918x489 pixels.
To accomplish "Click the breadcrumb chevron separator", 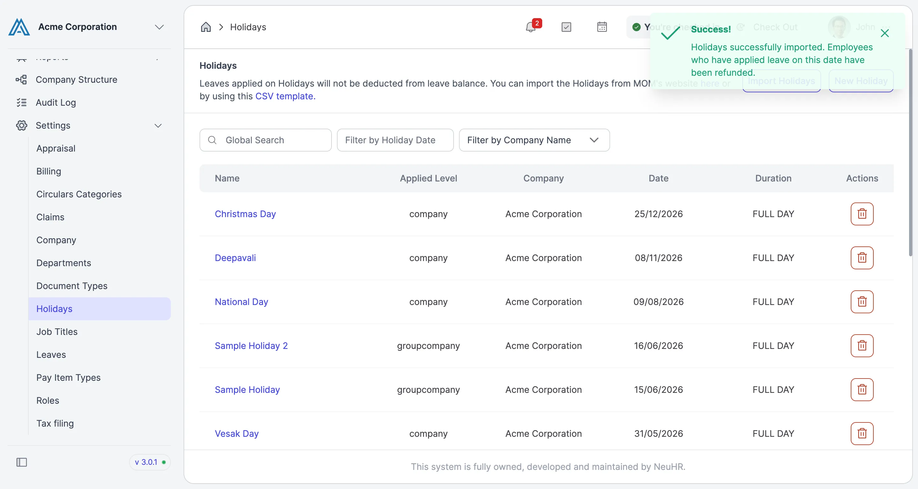I will click(221, 27).
